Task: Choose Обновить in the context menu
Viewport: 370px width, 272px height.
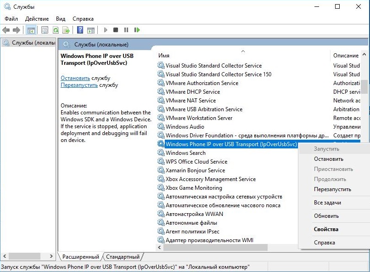Action: (x=326, y=216)
